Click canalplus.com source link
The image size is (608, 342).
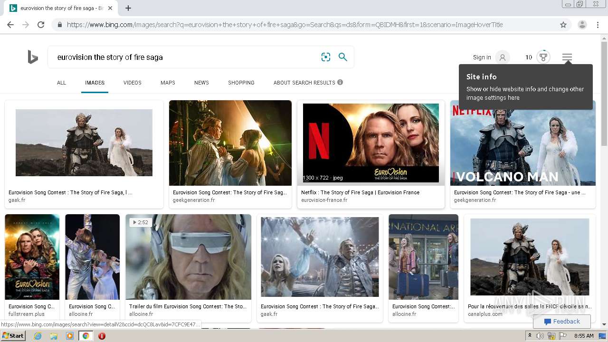point(485,314)
